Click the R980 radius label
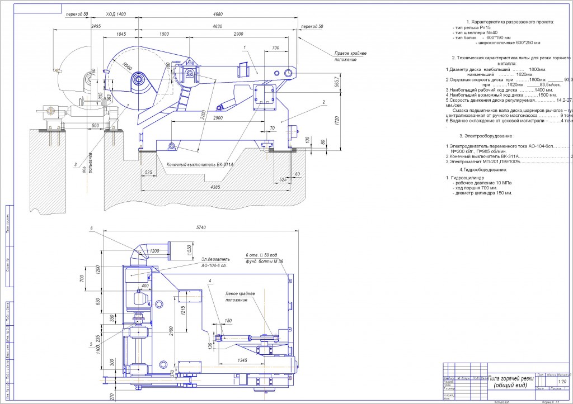573x404 pixels. pos(127,66)
